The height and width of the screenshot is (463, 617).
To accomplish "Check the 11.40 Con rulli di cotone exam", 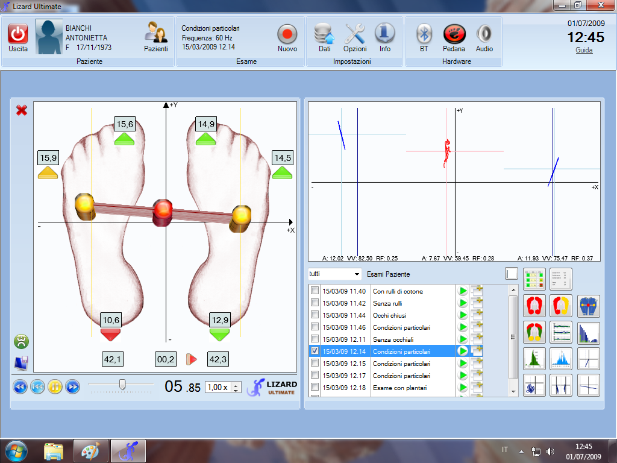I will pos(315,291).
